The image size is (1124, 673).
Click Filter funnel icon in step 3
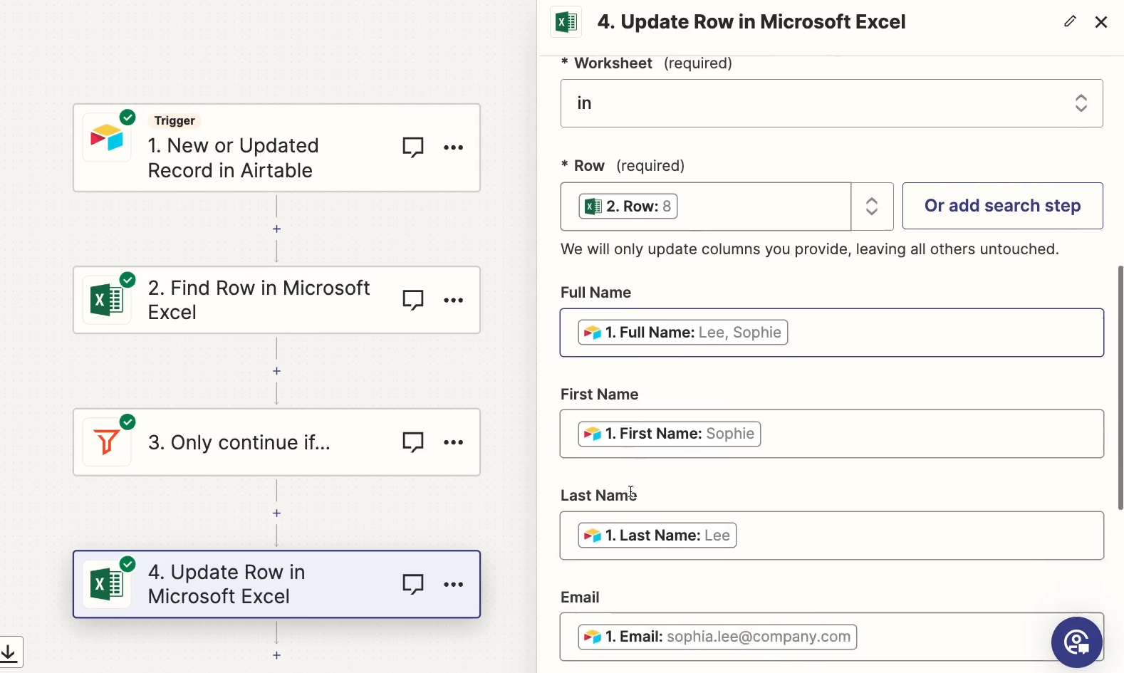107,442
